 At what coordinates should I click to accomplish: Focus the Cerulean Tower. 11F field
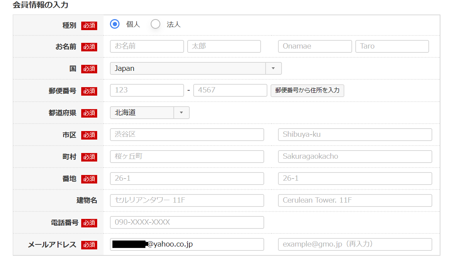[x=355, y=200]
